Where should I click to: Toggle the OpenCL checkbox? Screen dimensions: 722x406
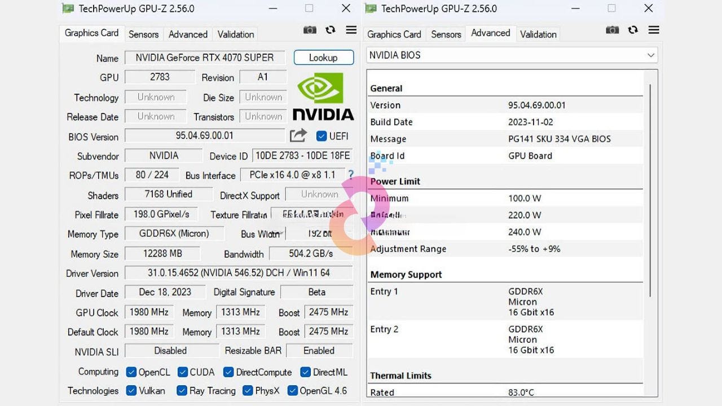131,372
